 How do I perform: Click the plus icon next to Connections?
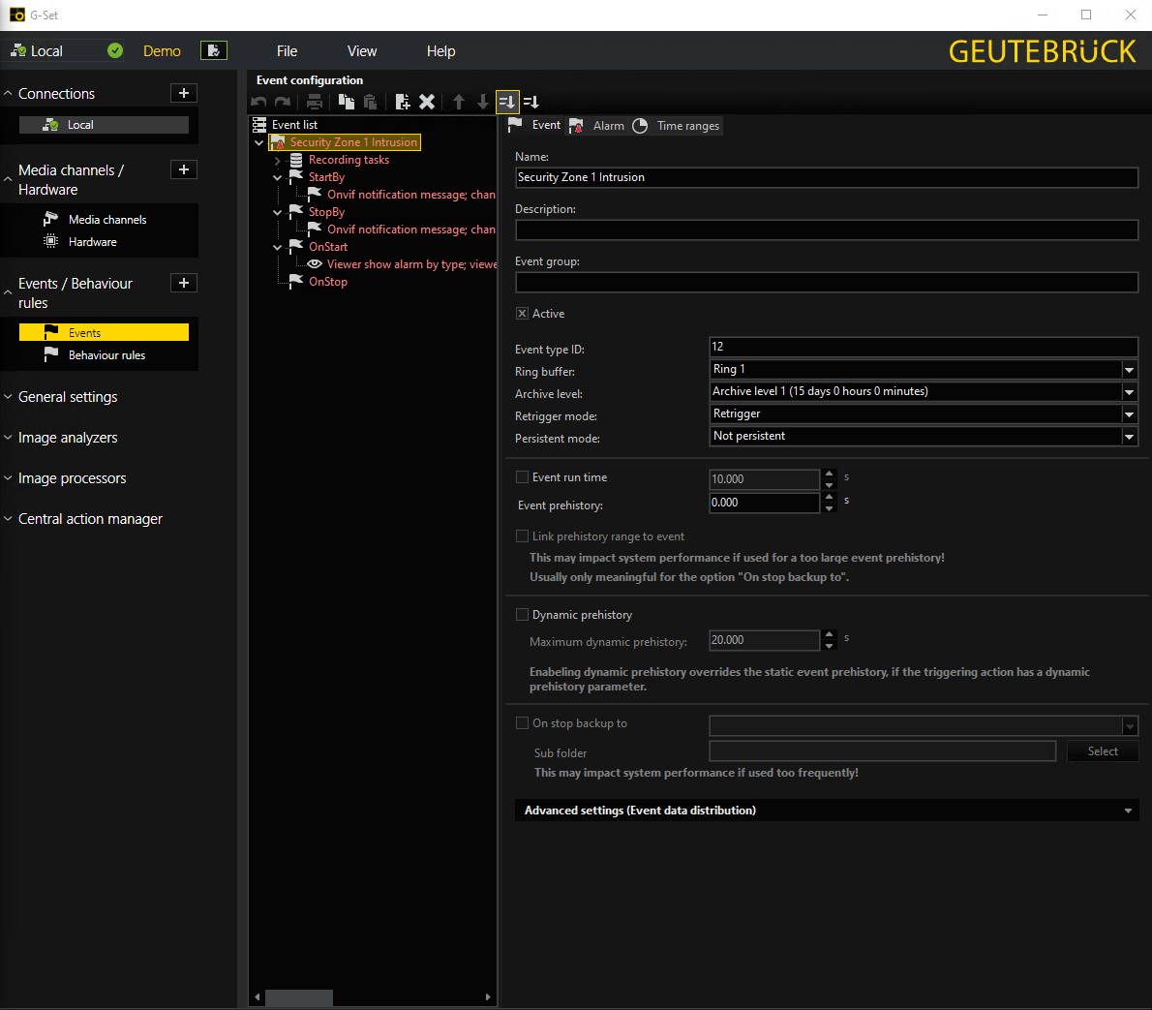click(184, 93)
